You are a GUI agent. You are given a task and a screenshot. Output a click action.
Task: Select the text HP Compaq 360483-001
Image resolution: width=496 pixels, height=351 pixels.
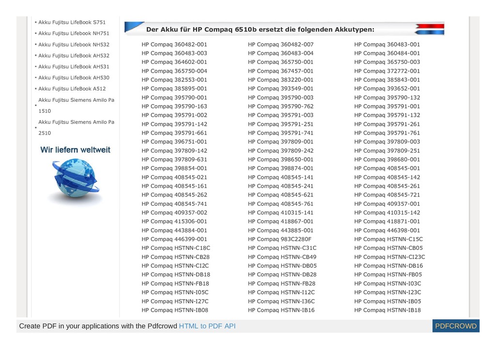click(x=387, y=45)
